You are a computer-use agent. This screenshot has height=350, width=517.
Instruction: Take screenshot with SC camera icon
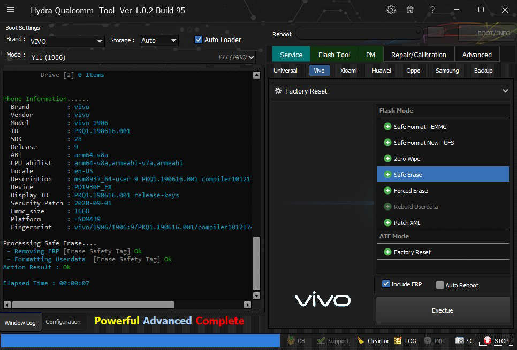point(460,340)
